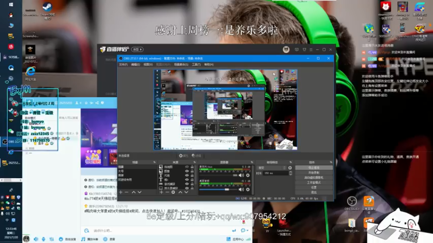This screenshot has height=243, width=433.
Task: Add a new source with plus icon
Action: (161, 192)
